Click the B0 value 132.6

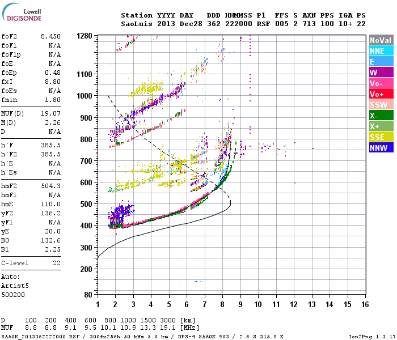click(x=50, y=240)
